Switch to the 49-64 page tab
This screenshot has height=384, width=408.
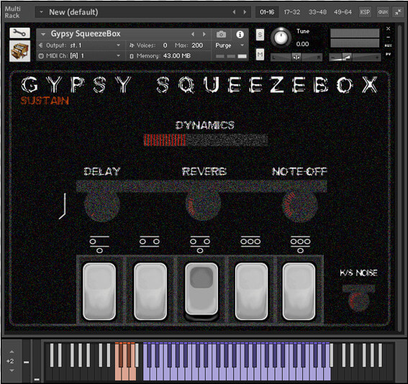pos(343,12)
